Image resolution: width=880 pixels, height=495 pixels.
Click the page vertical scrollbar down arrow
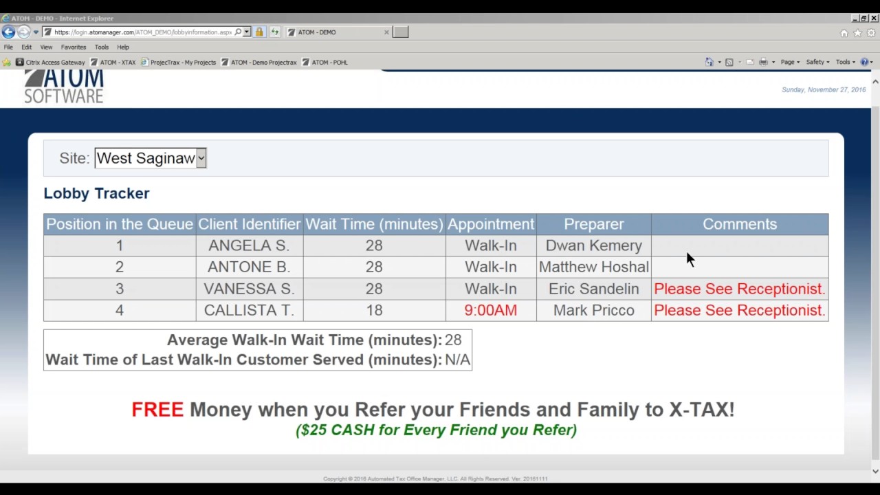click(875, 471)
